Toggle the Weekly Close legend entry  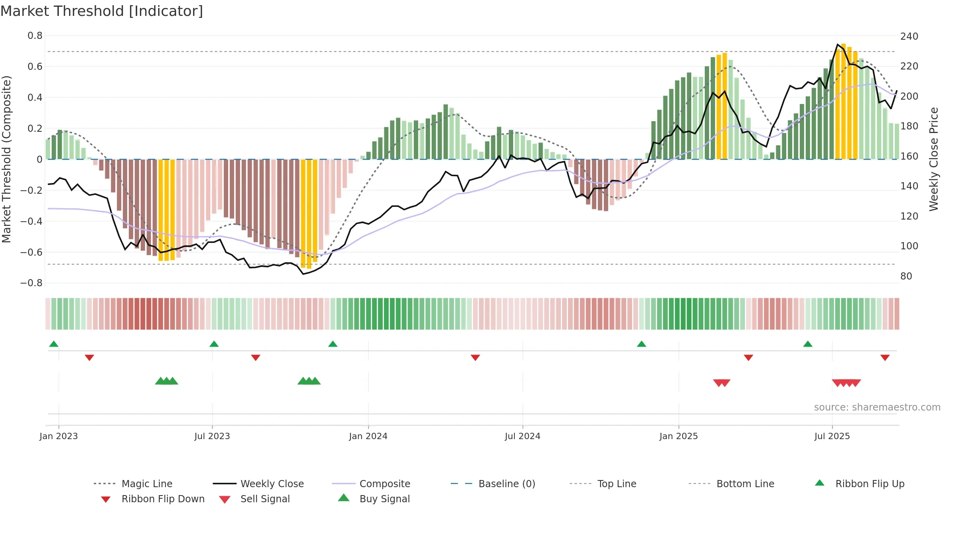(258, 484)
